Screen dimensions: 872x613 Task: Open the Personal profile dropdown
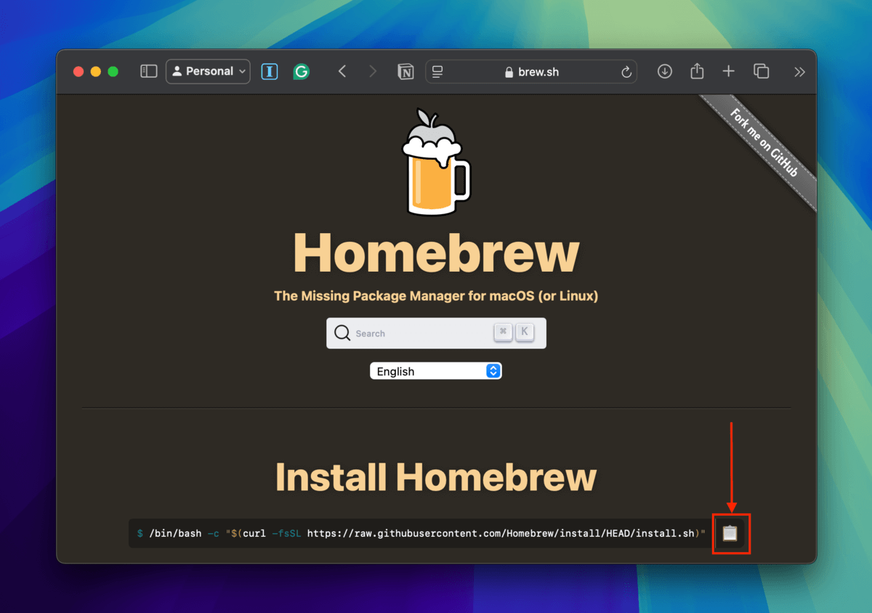click(208, 71)
